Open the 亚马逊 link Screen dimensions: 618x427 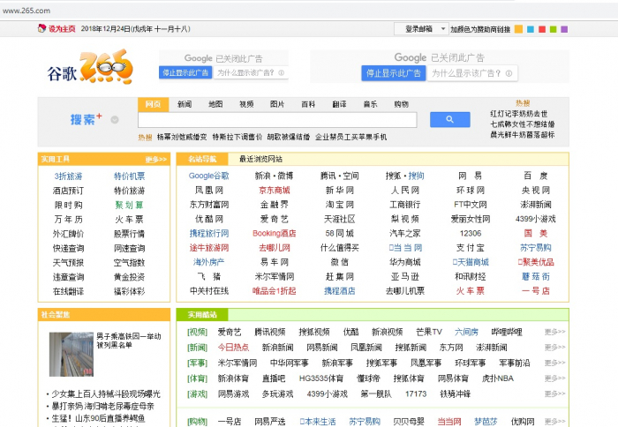pos(405,276)
